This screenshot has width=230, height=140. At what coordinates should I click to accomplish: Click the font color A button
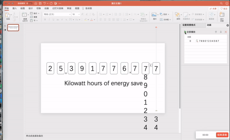(x=92, y=20)
